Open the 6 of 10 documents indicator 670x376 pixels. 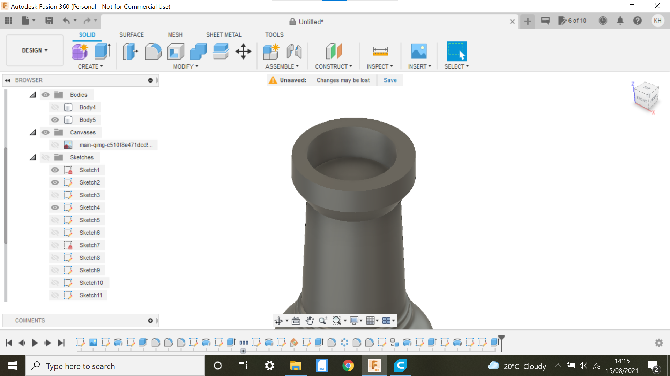coord(572,21)
